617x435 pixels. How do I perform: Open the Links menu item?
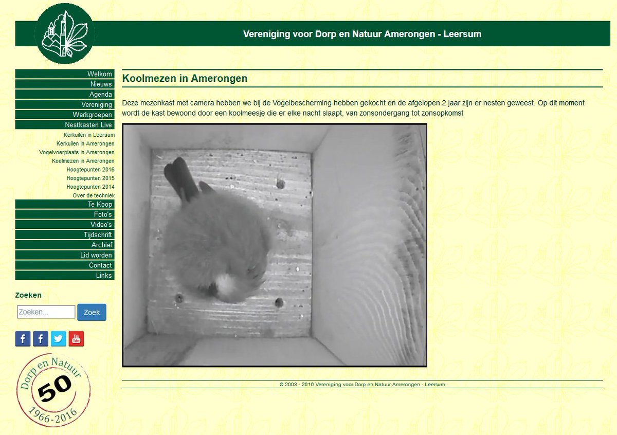(x=65, y=276)
